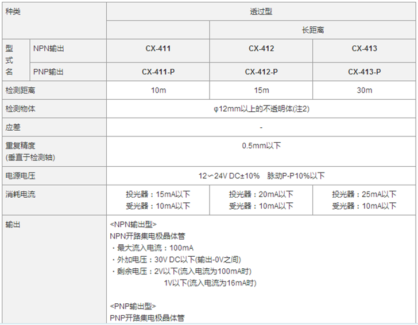418x325 pixels.
Task: Select the <PNP输出型> heading
Action: pos(133,306)
